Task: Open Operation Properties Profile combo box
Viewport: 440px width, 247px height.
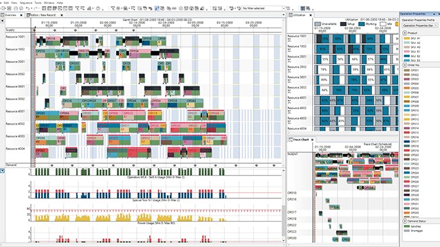Action: click(x=420, y=25)
